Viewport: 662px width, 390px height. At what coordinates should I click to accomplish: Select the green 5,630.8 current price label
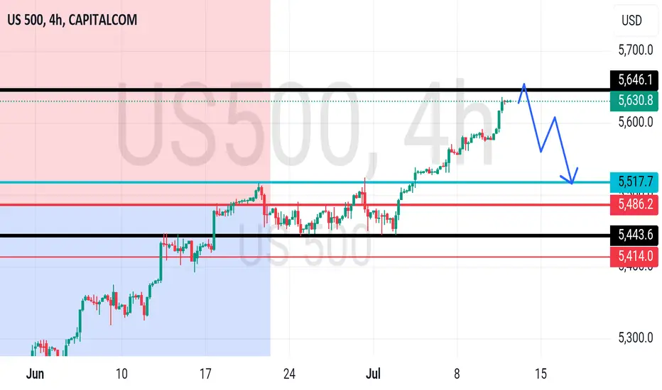[634, 101]
